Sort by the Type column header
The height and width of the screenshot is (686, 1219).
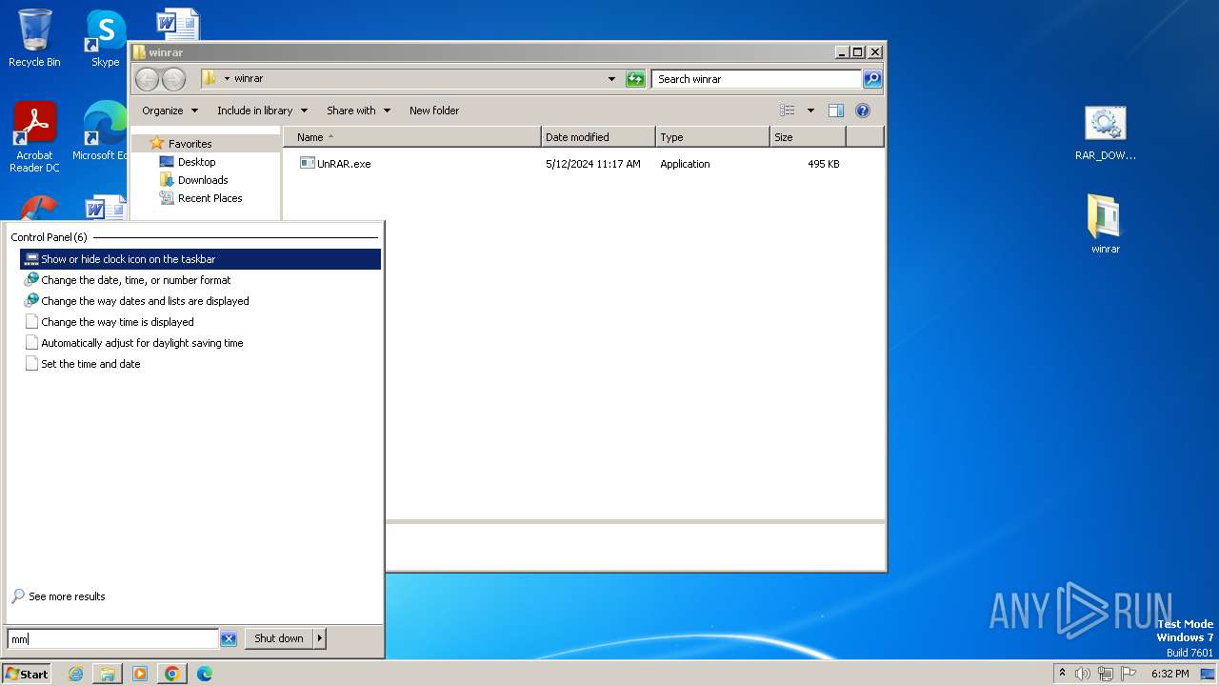pos(712,137)
